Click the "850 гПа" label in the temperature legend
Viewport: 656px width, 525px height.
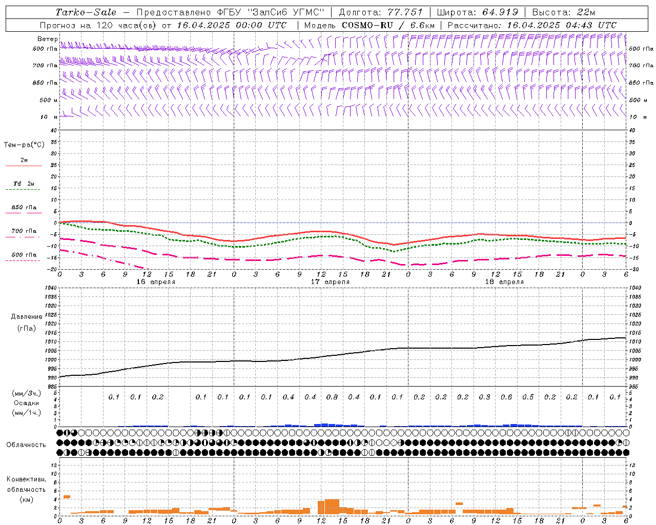pos(24,208)
